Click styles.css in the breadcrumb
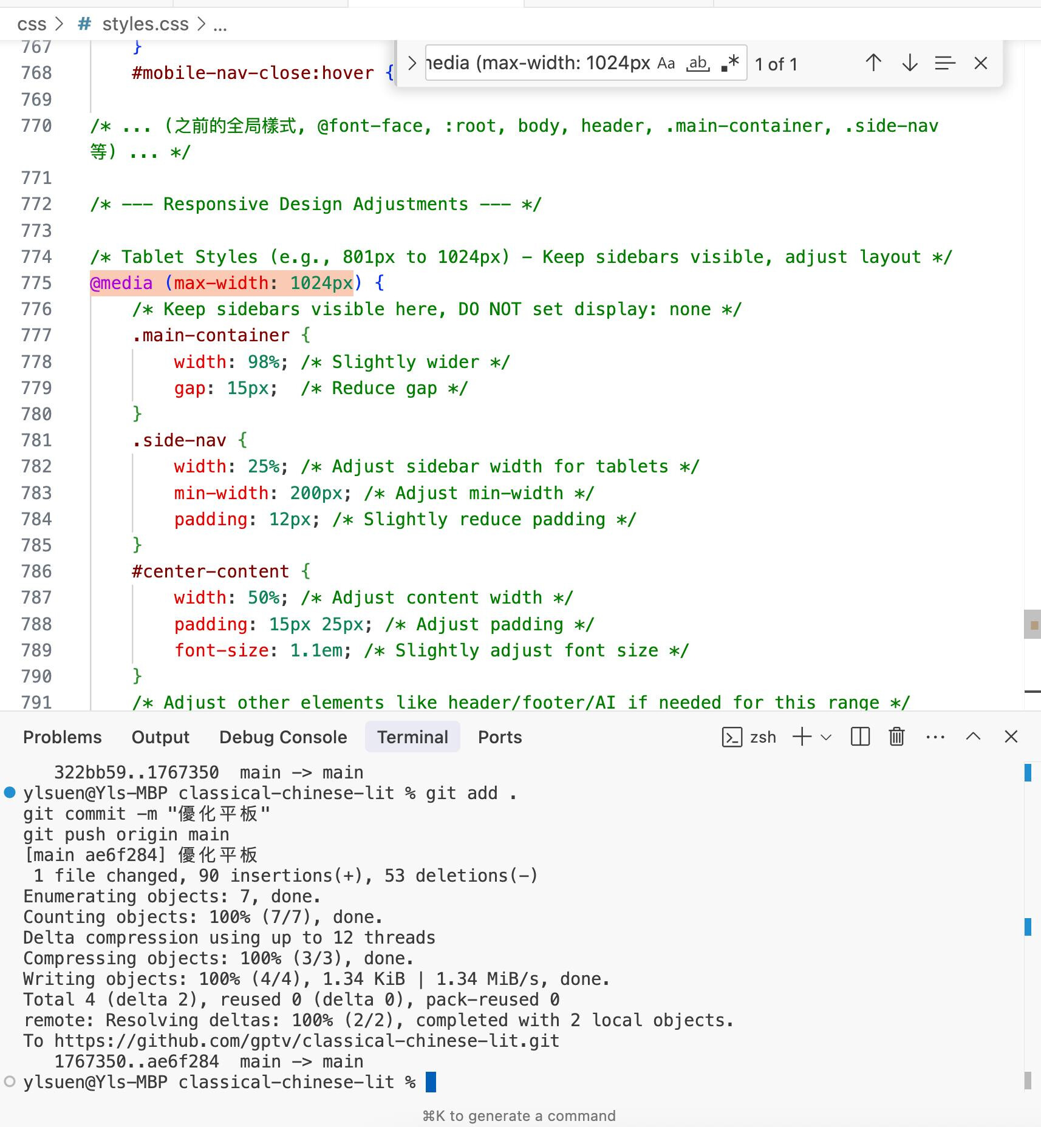Viewport: 1041px width, 1127px height. click(145, 24)
